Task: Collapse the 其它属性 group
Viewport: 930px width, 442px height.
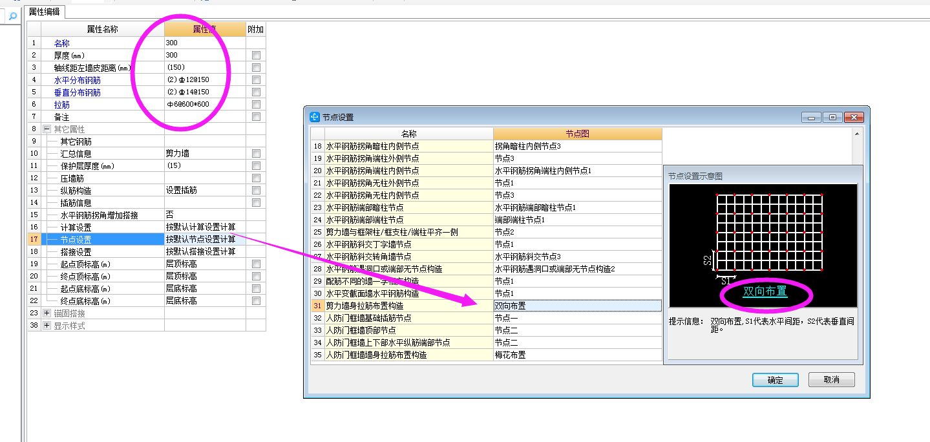Action: [x=47, y=129]
